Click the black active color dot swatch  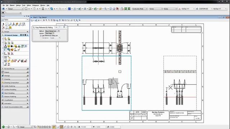click(x=3, y=13)
